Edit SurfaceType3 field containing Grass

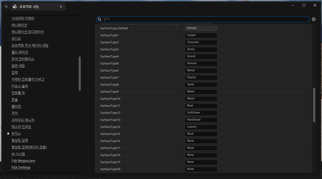[x=201, y=49]
